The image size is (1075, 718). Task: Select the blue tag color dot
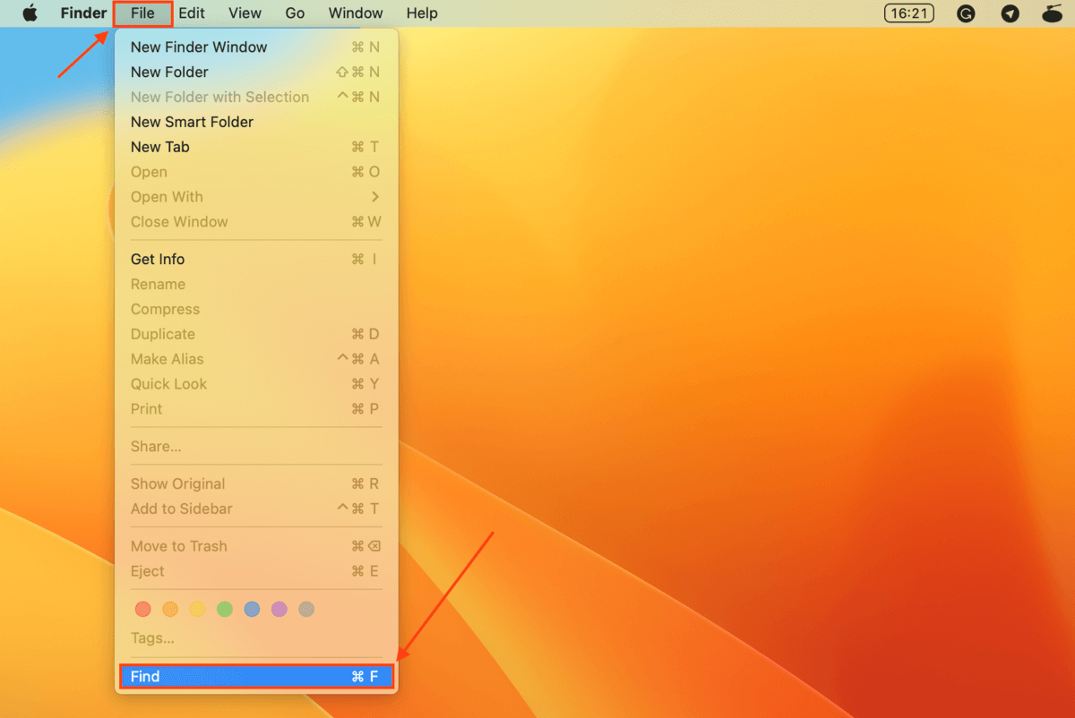pyautogui.click(x=252, y=609)
